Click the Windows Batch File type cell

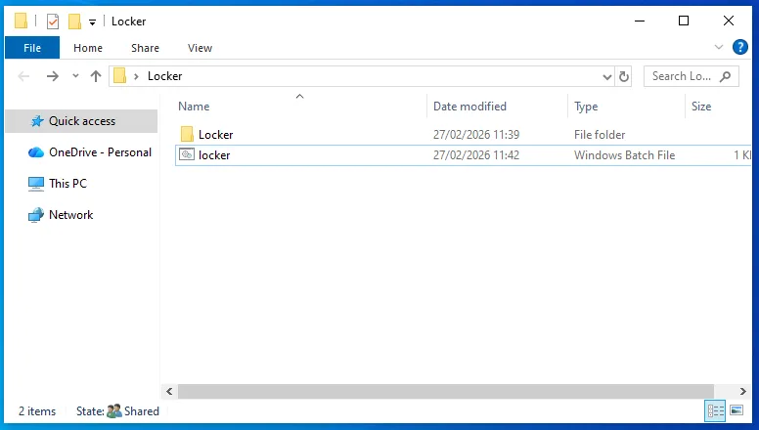point(624,155)
